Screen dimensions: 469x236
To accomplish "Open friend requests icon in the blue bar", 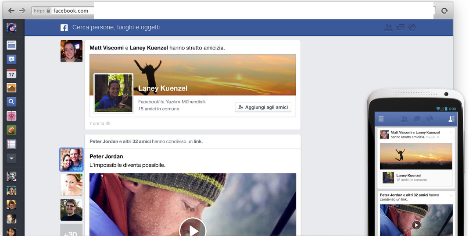I will tap(389, 28).
